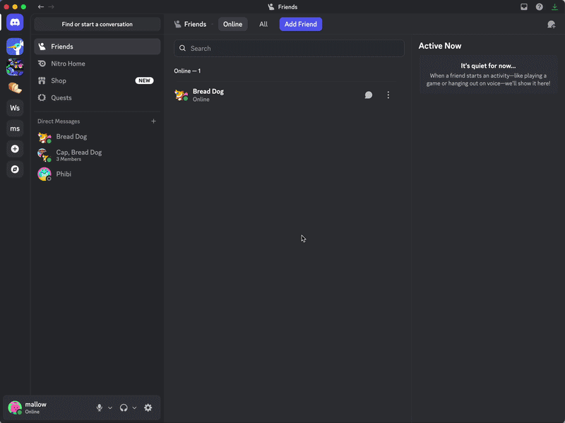Create DM with plus beside Direct Messages

153,121
